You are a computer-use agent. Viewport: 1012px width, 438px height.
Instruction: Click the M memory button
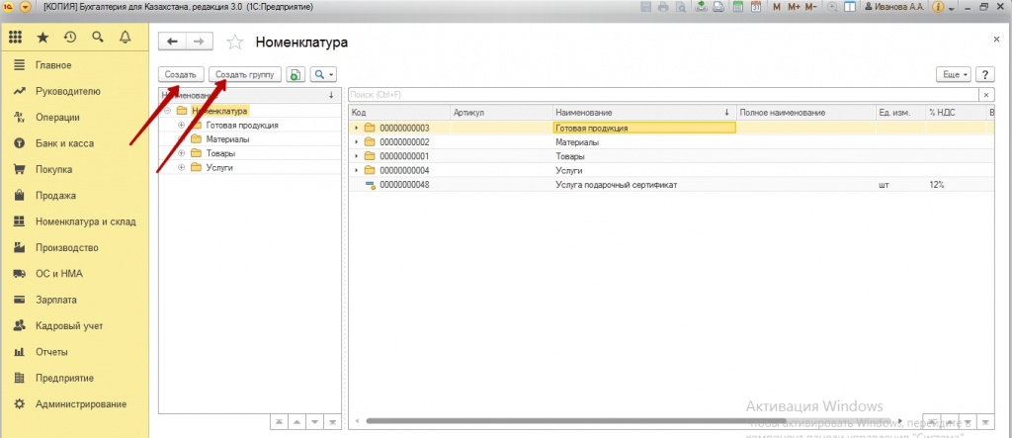click(777, 7)
